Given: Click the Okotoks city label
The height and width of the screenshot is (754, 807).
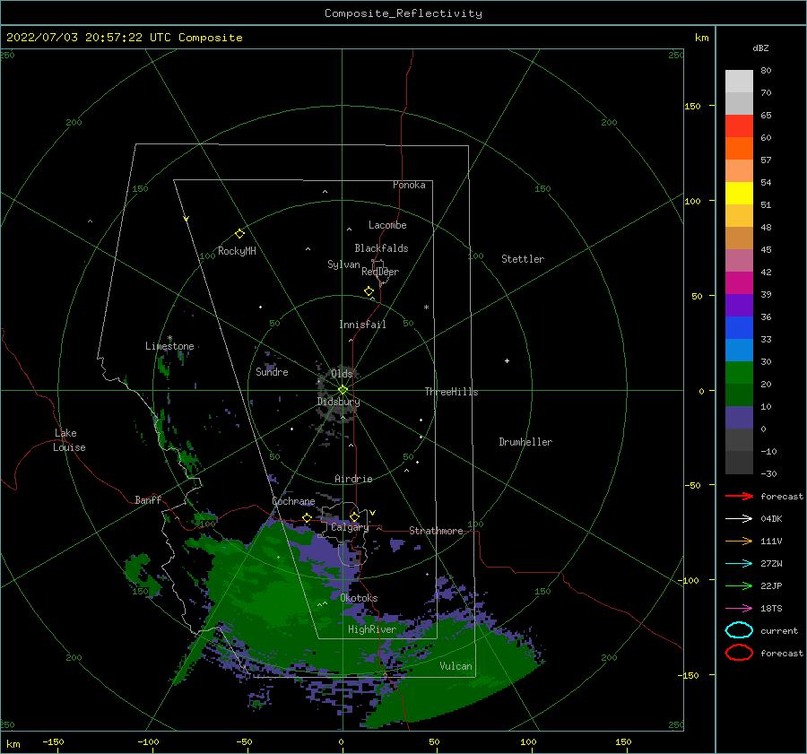Looking at the screenshot, I should coord(359,598).
